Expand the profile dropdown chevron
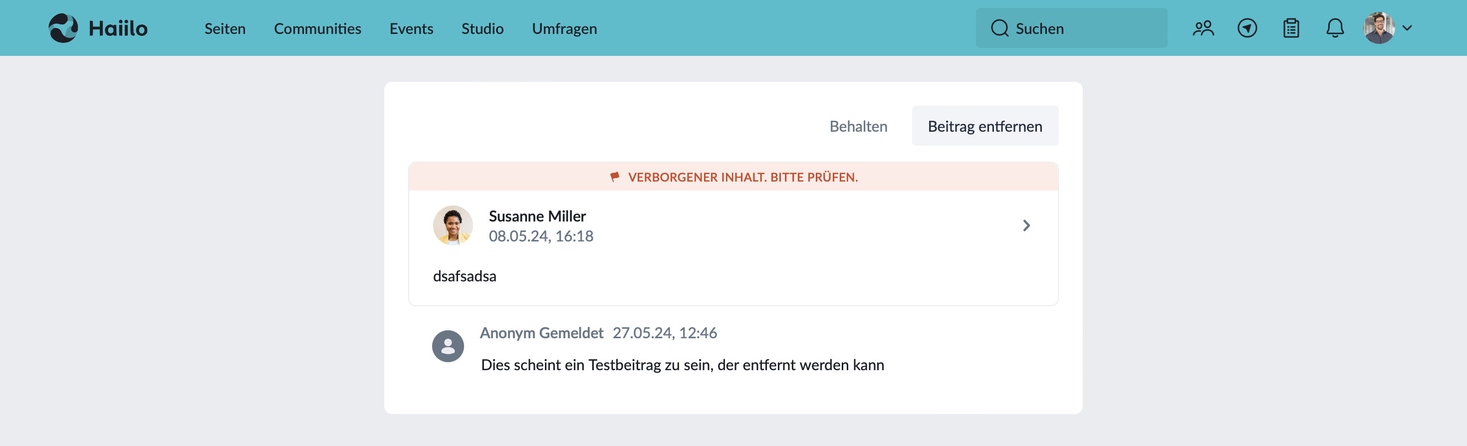 (1407, 28)
